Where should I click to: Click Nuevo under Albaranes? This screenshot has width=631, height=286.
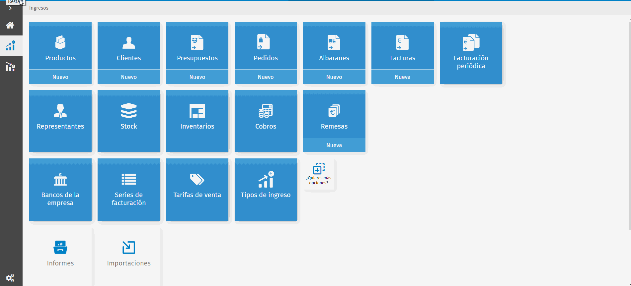[x=334, y=77]
